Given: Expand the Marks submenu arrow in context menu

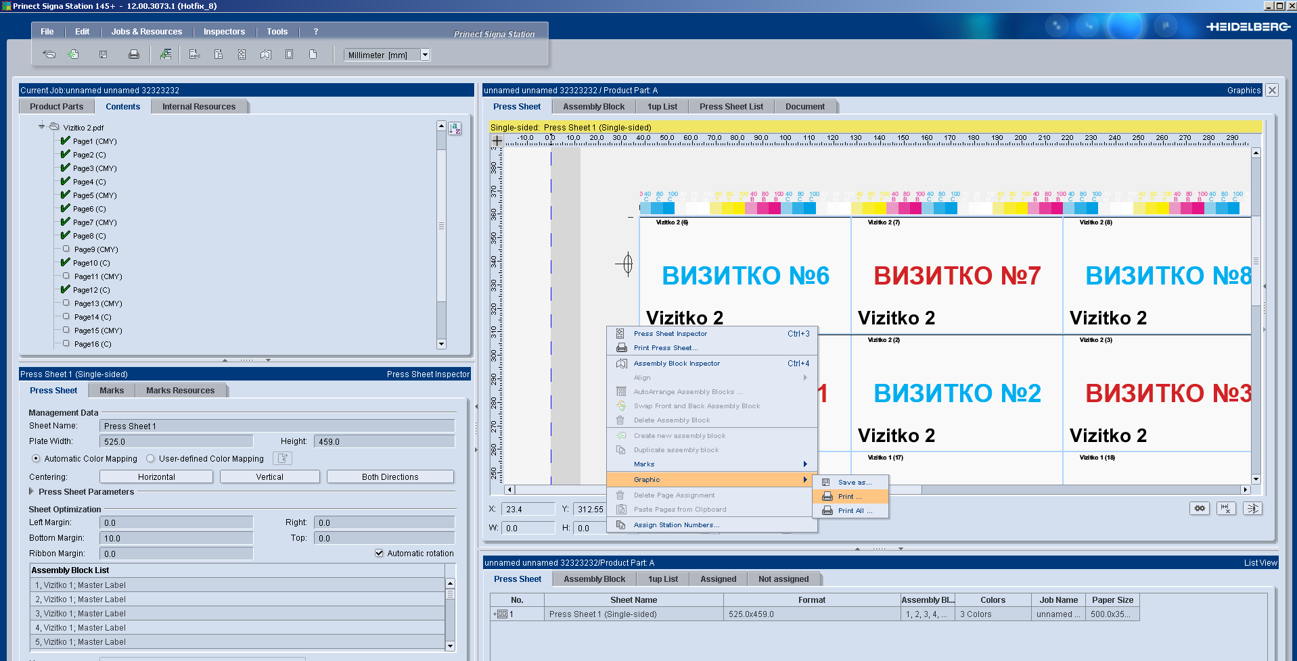Looking at the screenshot, I should [805, 464].
